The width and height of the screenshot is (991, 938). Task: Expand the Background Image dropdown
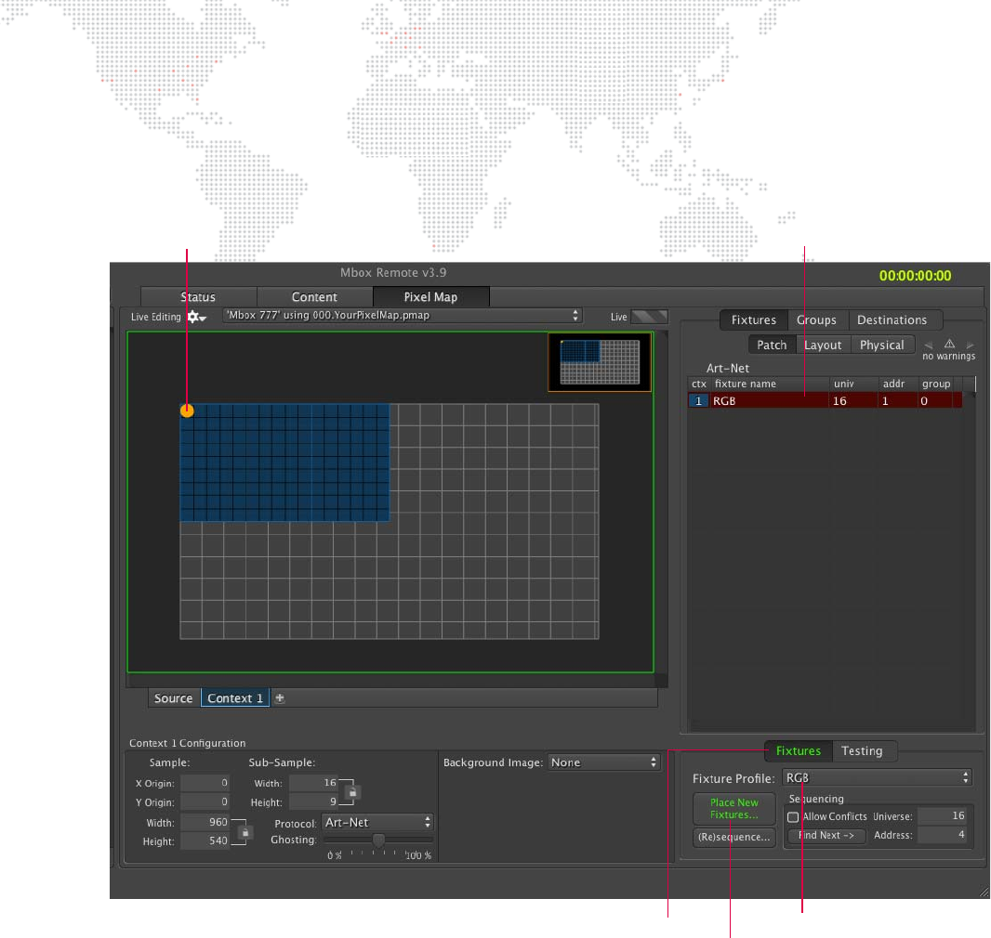(602, 762)
